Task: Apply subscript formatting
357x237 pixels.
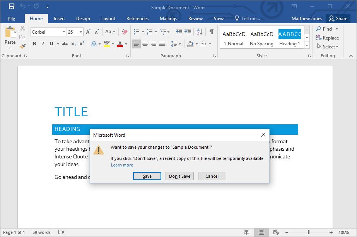Action: click(x=73, y=44)
